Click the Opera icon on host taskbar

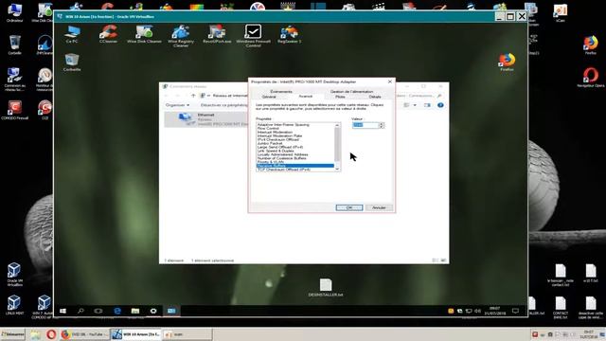51,334
